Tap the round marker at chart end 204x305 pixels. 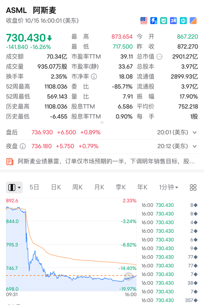coord(128,276)
